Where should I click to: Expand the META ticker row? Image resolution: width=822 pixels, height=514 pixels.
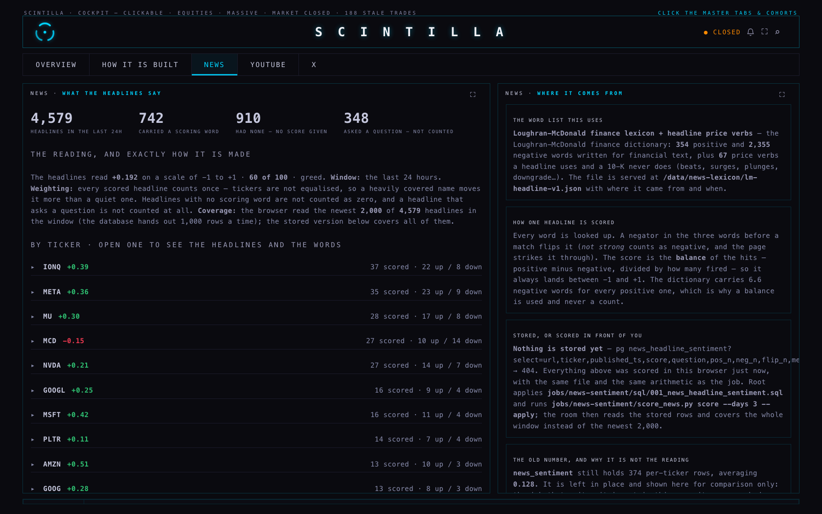pyautogui.click(x=256, y=292)
